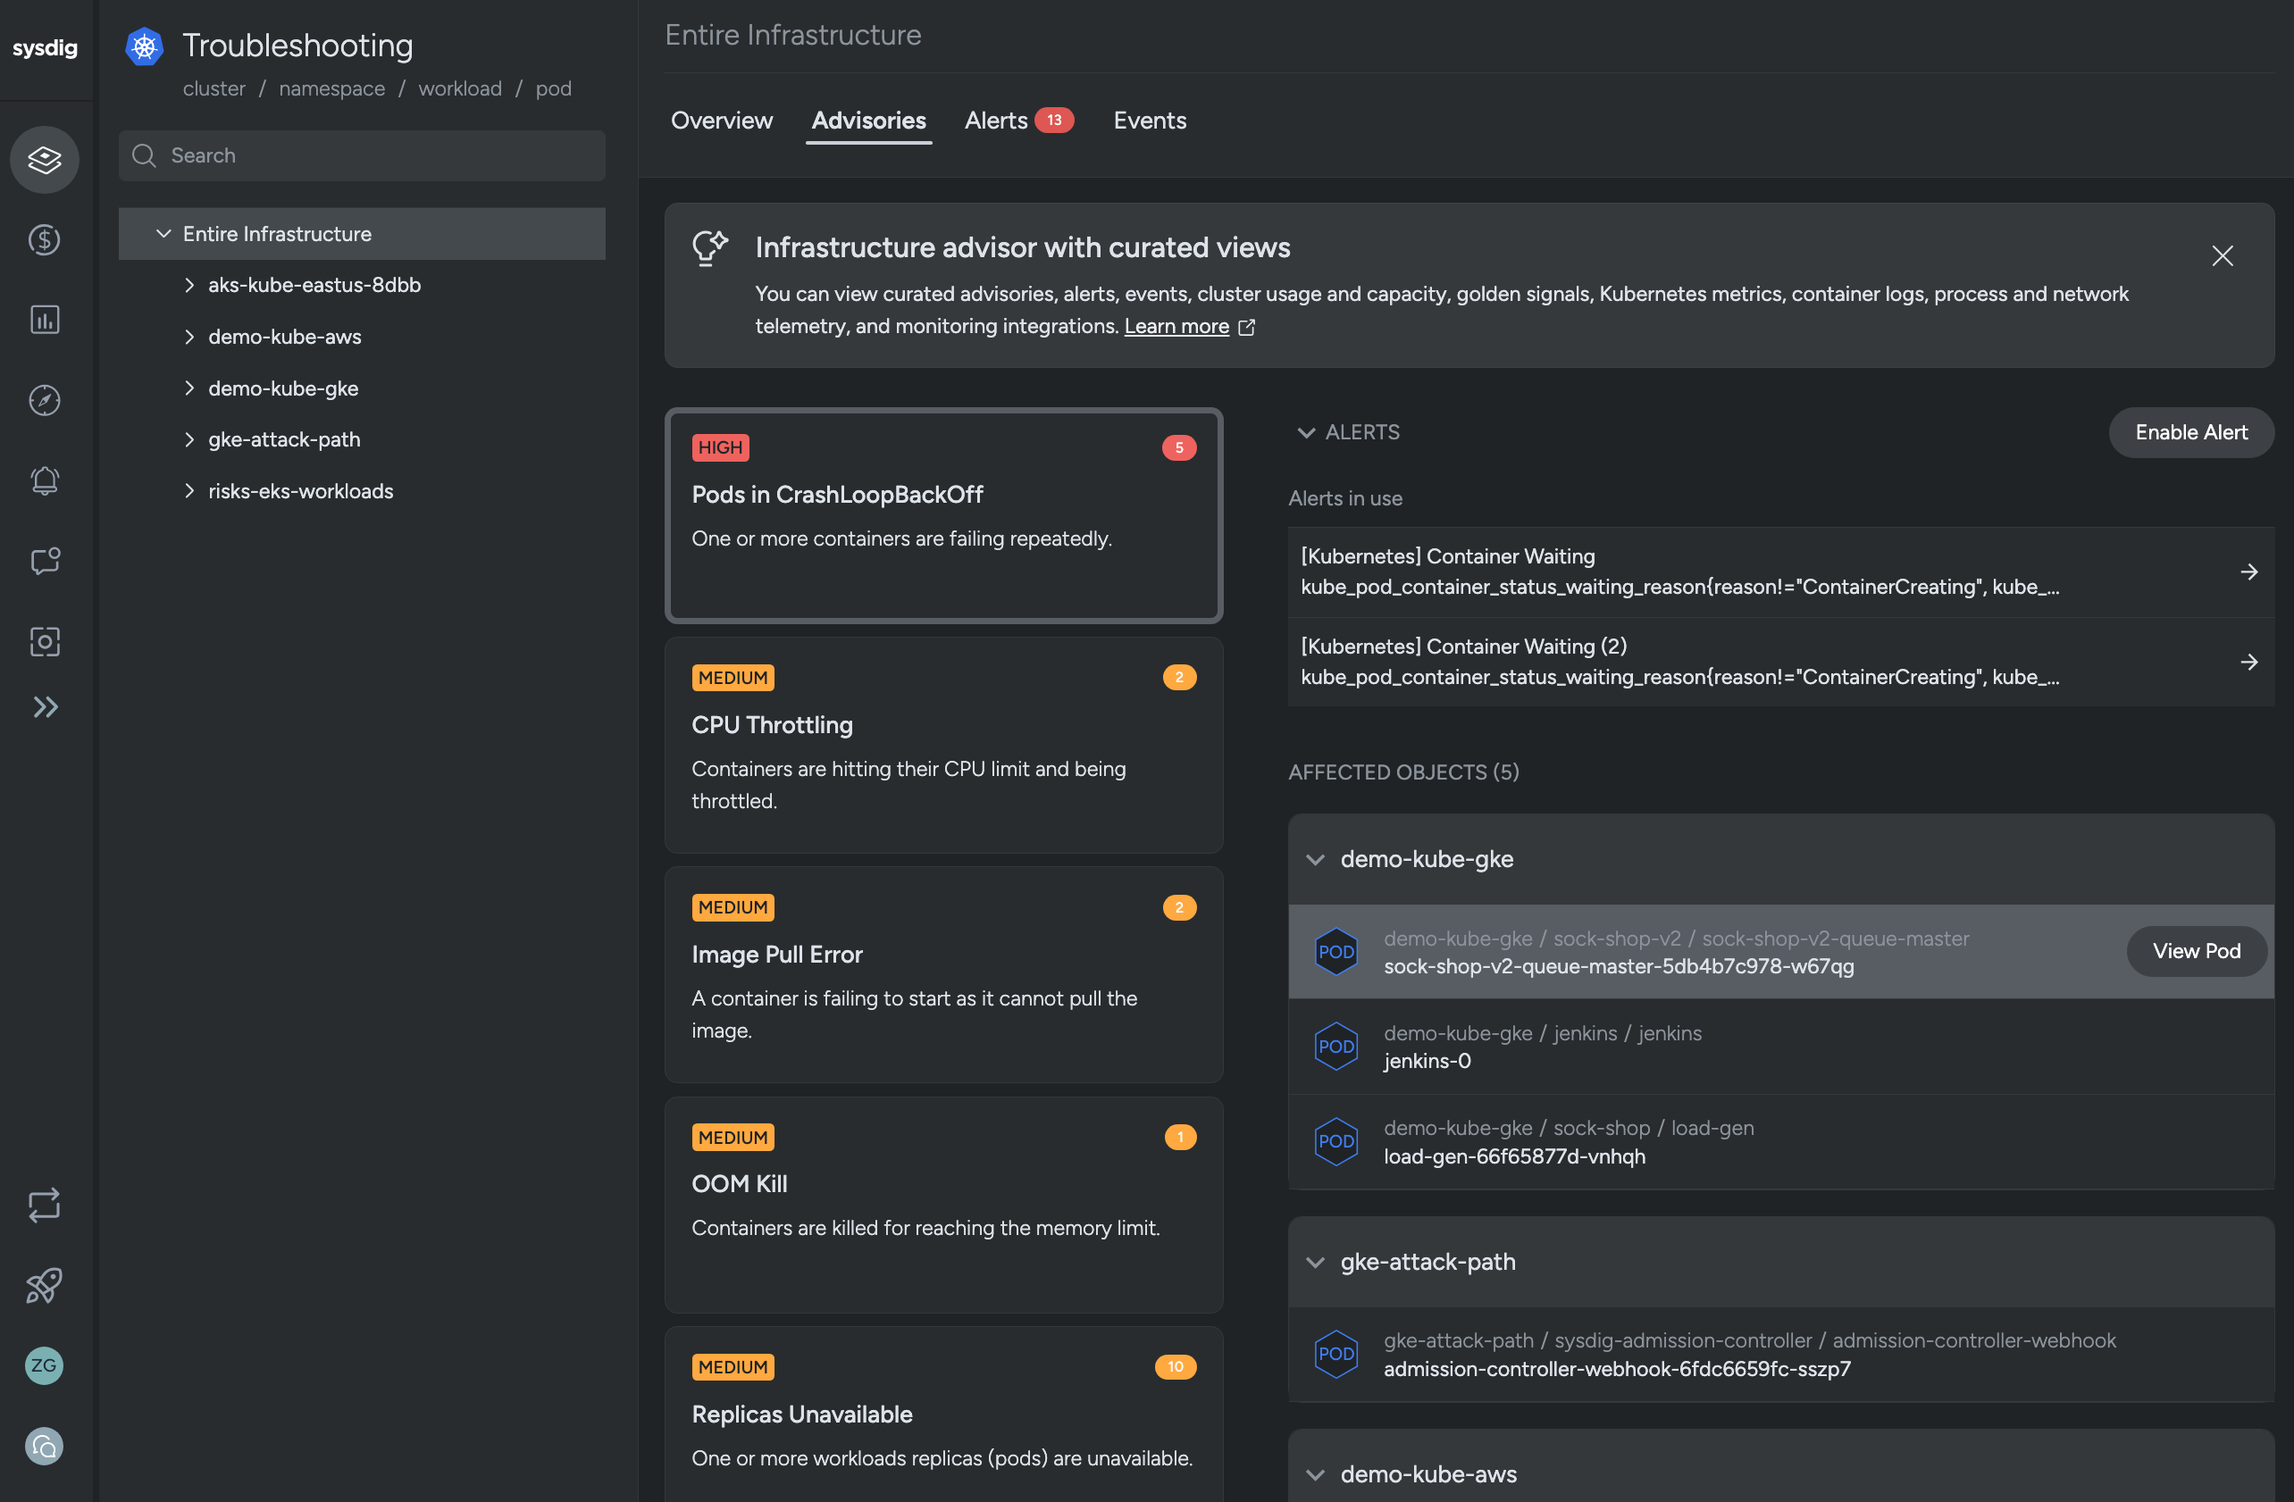Viewport: 2294px width, 1502px height.
Task: Click POD icon for admission-controller-webhook
Action: [1335, 1354]
